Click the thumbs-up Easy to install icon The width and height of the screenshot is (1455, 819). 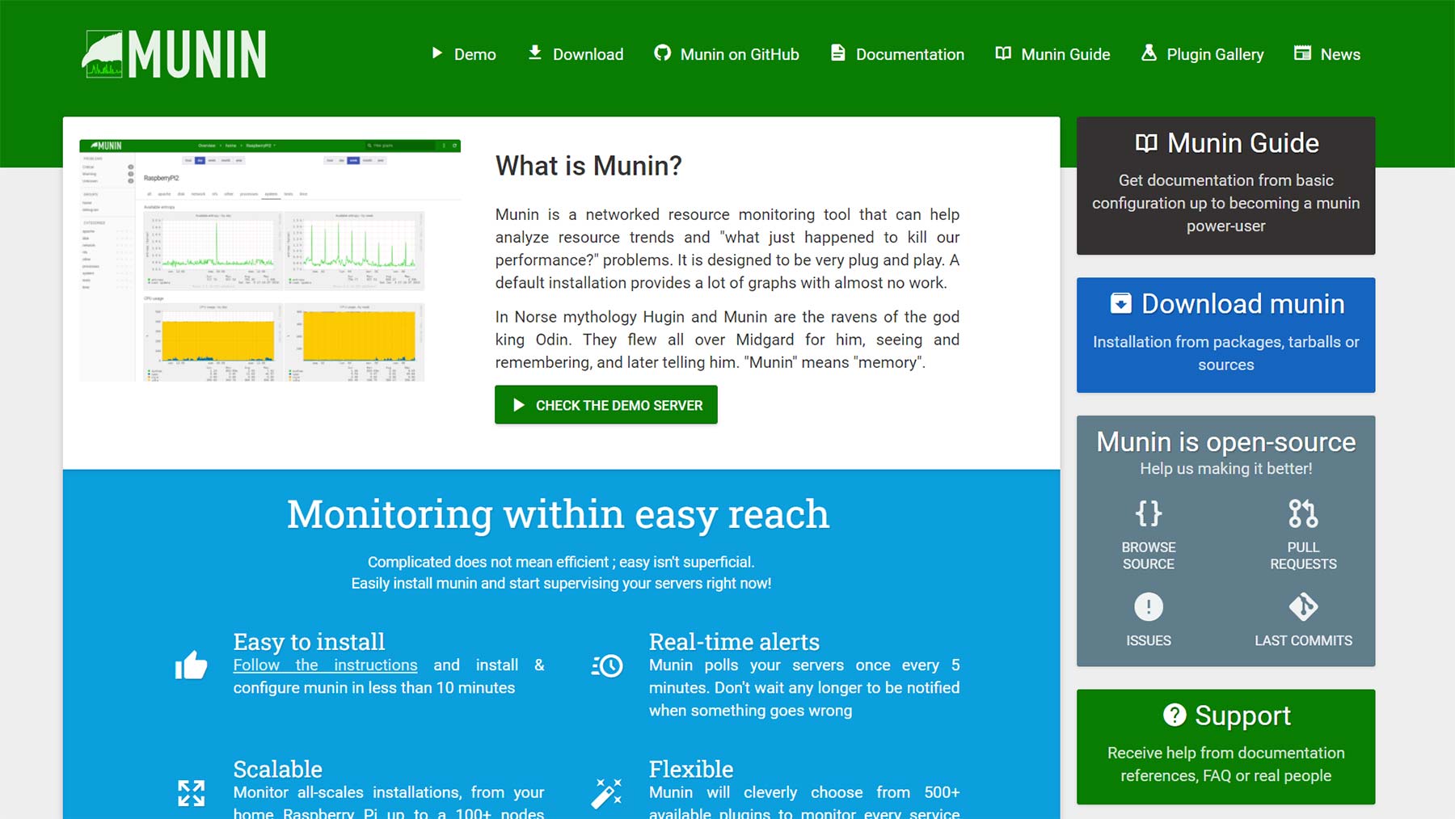[x=192, y=666]
